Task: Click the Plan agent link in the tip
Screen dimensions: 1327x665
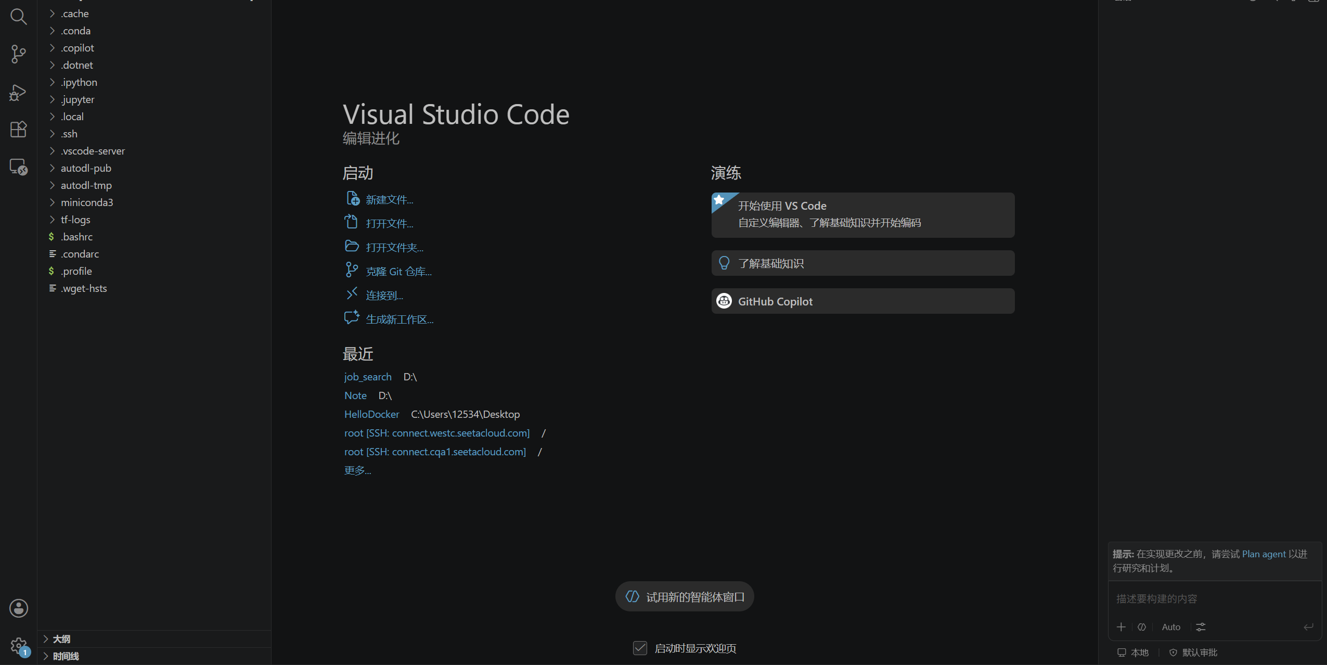Action: [1264, 554]
